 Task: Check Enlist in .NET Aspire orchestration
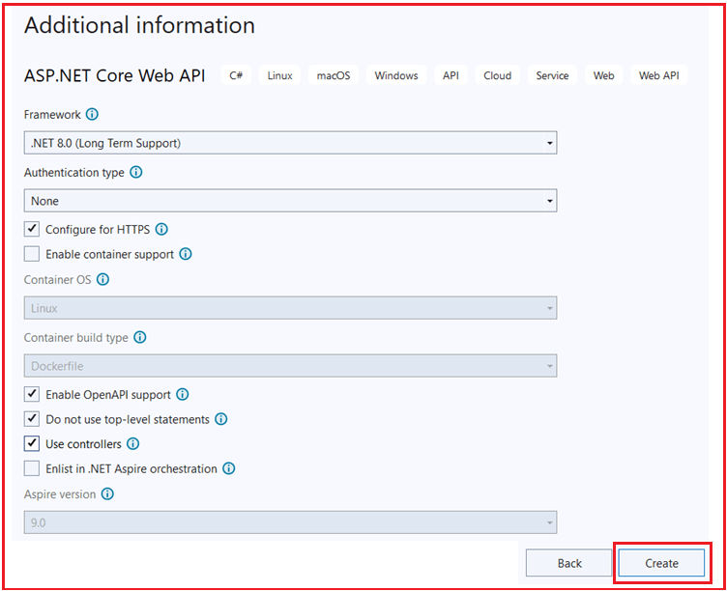click(32, 468)
